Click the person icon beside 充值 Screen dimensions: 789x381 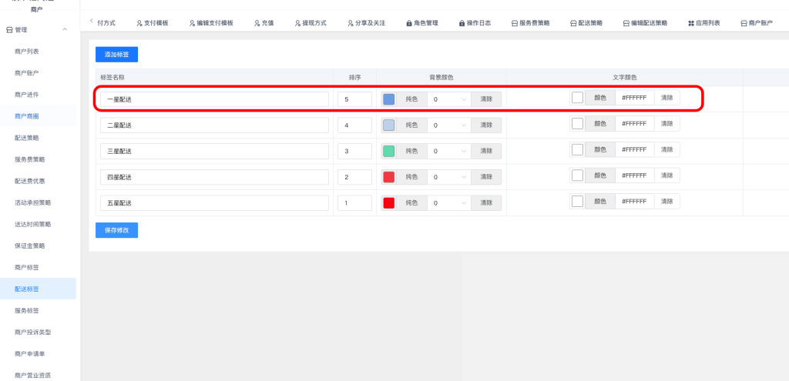point(257,23)
